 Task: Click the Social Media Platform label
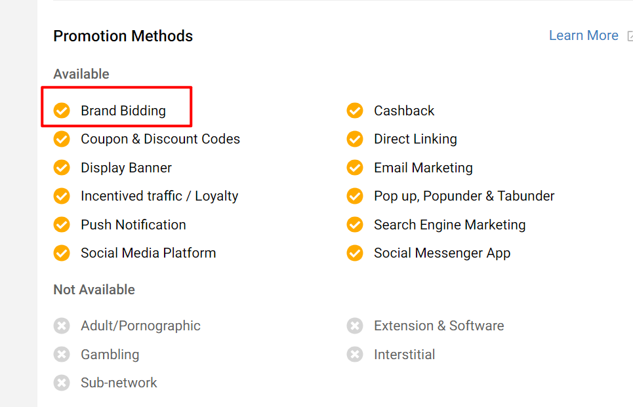148,253
